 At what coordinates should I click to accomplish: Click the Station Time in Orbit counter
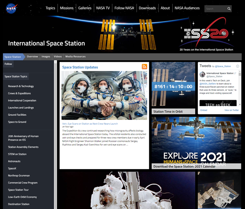(x=173, y=86)
